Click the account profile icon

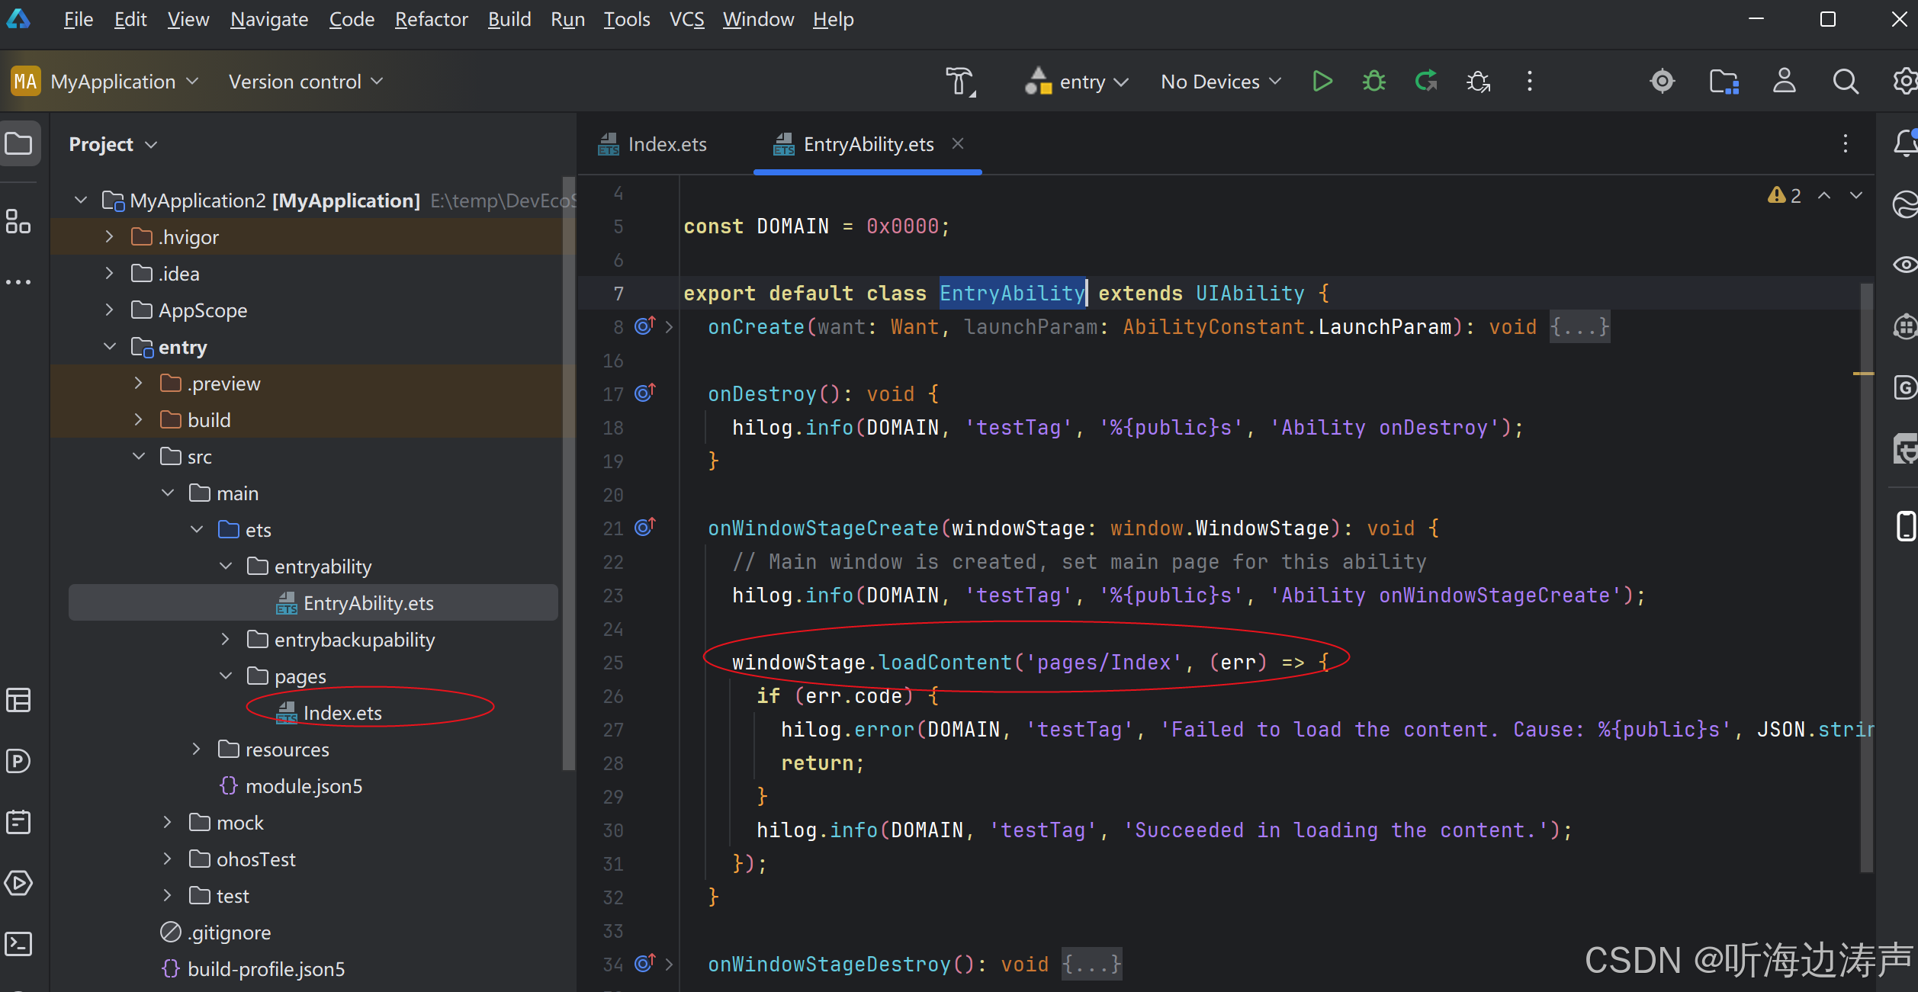[1785, 81]
